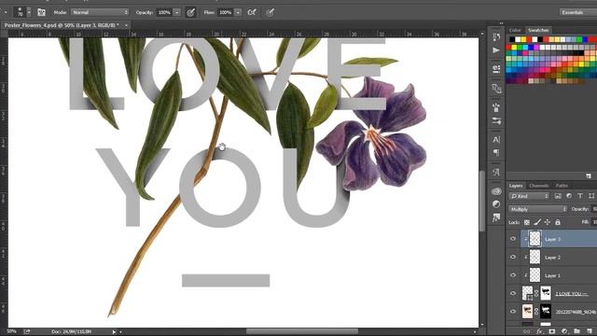This screenshot has width=597, height=336.
Task: Select the I LOVE YOU layer mask thumbnail
Action: 546,293
